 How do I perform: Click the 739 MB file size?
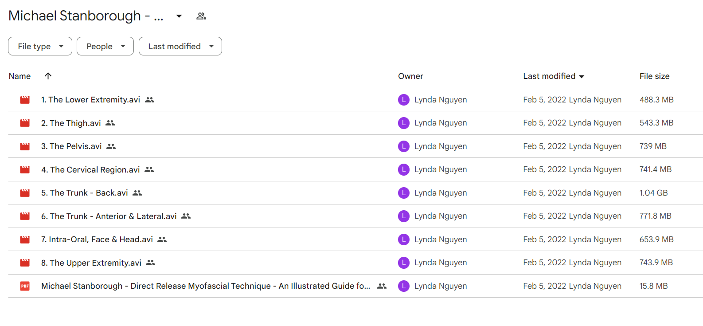[x=653, y=146]
